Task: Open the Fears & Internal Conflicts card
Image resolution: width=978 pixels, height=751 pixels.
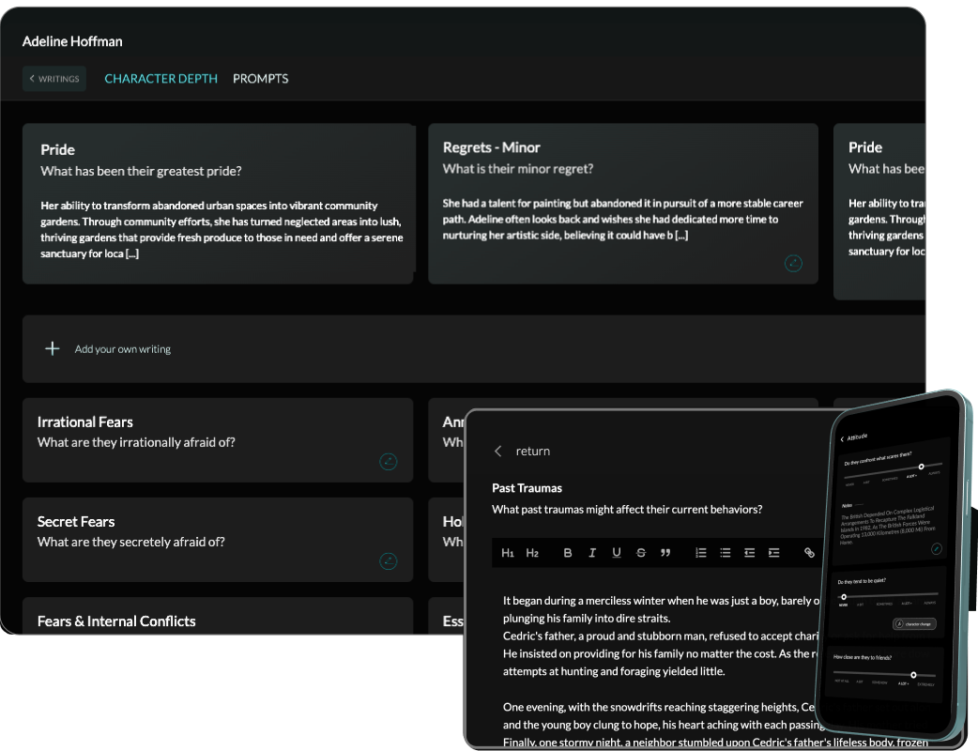Action: pyautogui.click(x=218, y=616)
